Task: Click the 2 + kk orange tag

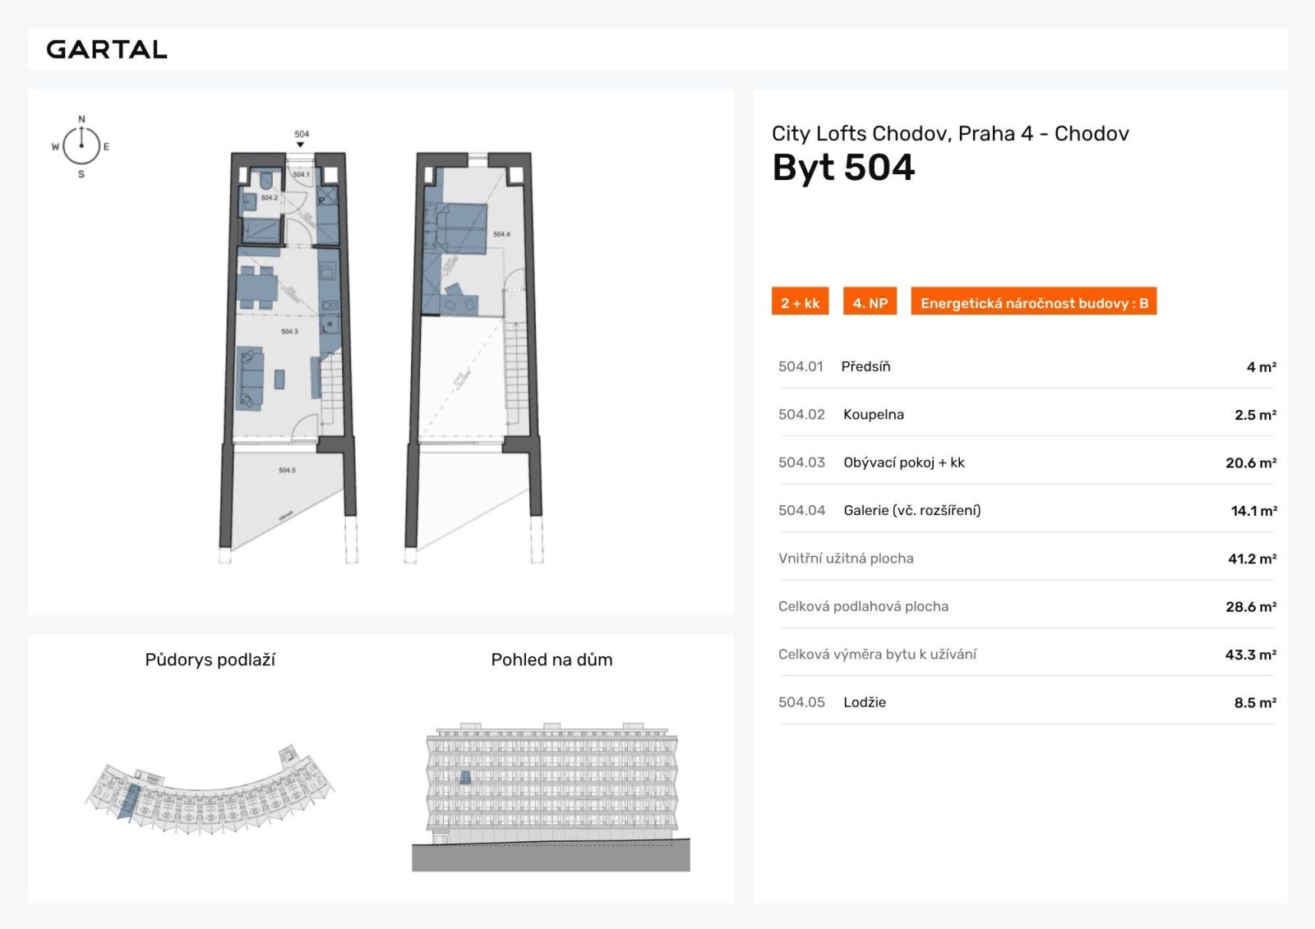Action: 800,303
